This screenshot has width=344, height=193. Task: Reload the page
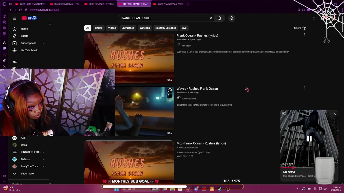pyautogui.click(x=20, y=10)
